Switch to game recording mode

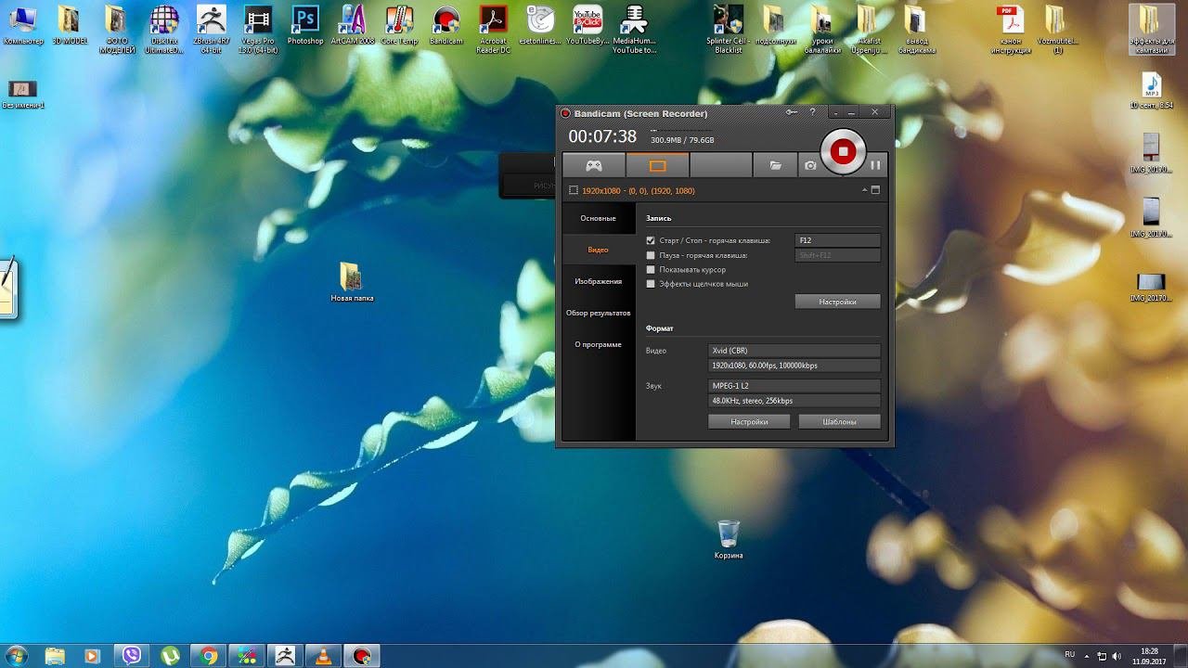593,165
